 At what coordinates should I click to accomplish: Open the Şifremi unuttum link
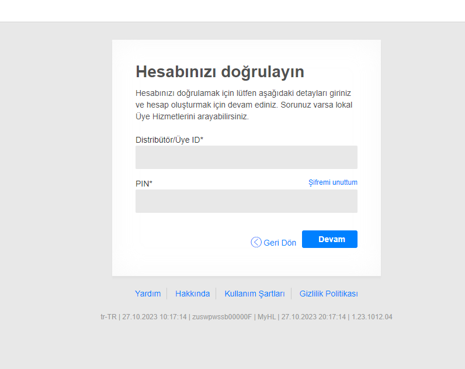click(x=333, y=182)
